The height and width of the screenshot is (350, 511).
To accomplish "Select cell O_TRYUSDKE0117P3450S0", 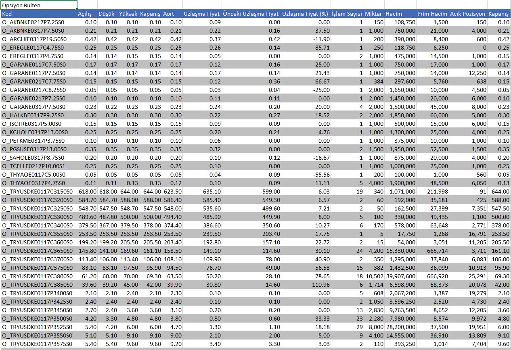I will coord(39,310).
